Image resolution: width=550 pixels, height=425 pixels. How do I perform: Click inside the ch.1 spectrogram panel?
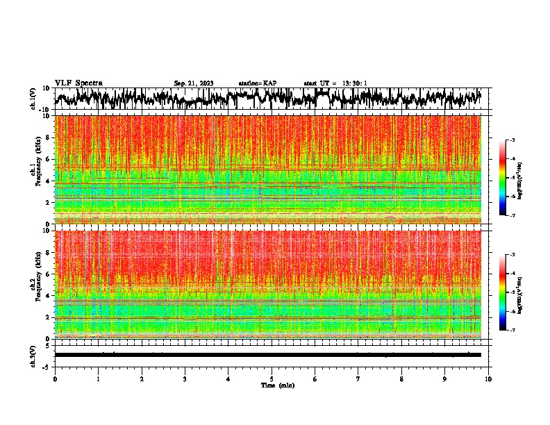(x=268, y=169)
